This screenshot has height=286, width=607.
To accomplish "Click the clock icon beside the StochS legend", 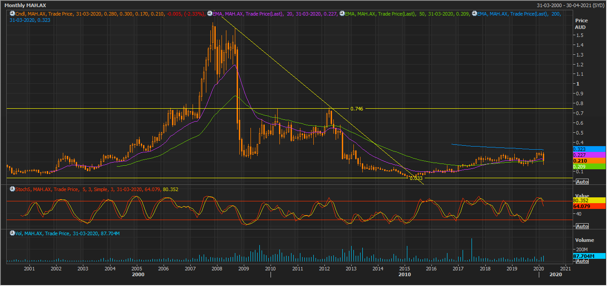I will [x=12, y=189].
